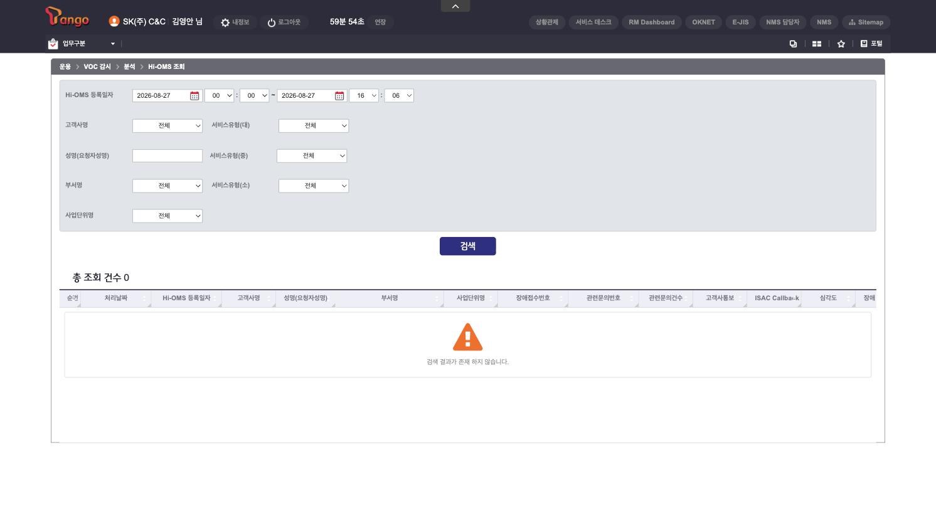Open the Sitemap link

866,23
